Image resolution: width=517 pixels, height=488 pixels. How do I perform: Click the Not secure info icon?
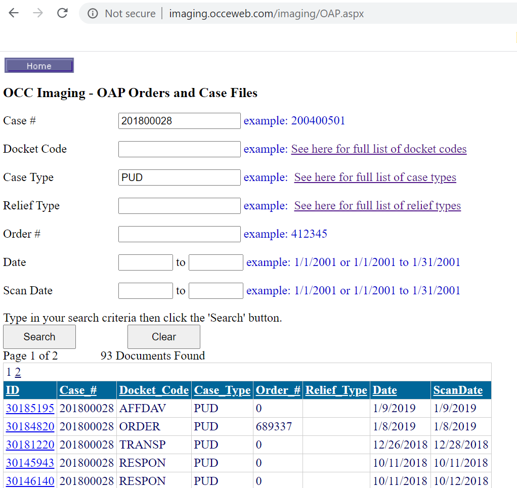[93, 14]
